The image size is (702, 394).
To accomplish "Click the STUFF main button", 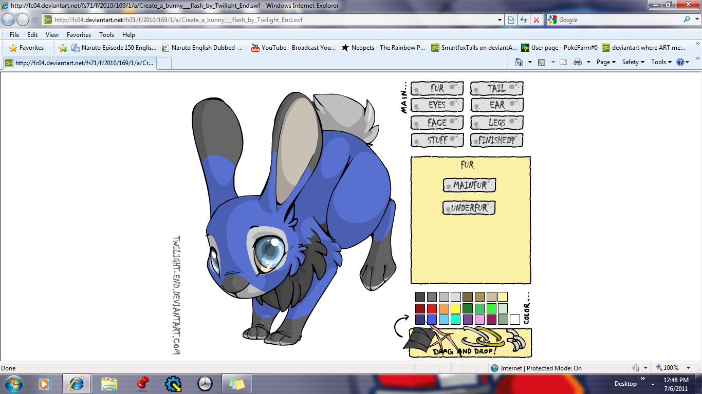I will (x=437, y=140).
